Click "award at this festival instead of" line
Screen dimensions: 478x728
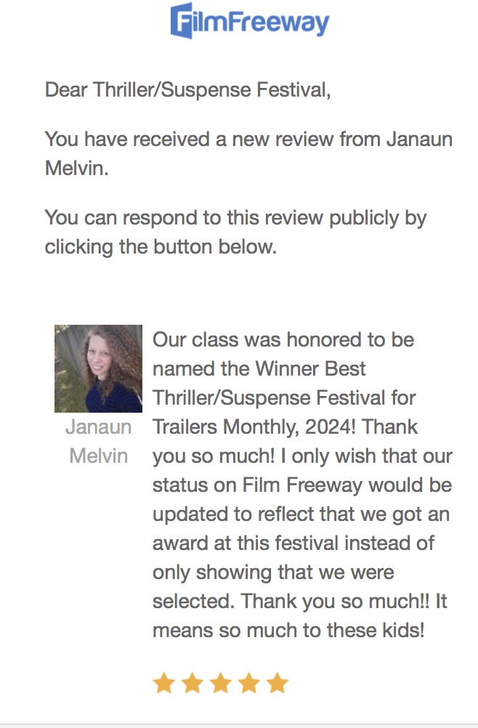pyautogui.click(x=293, y=543)
